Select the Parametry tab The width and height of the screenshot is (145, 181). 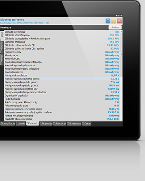click(33, 123)
